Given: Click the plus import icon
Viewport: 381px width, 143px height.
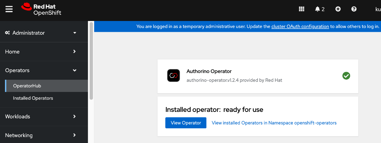Looking at the screenshot, I should 338,9.
